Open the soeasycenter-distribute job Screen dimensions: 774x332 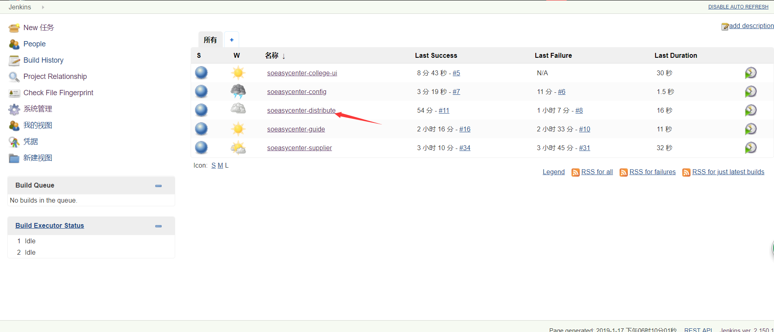301,110
